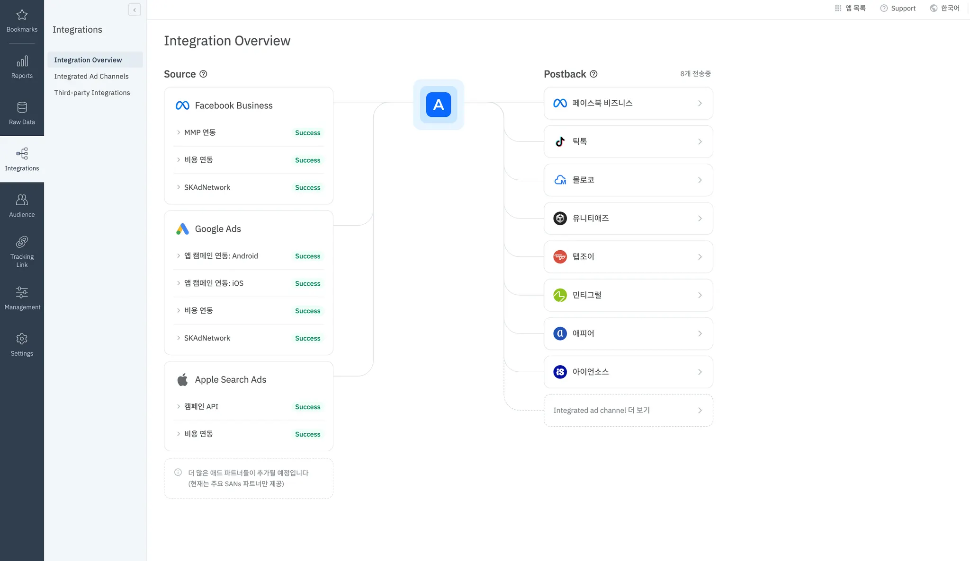Open 틱톡 postback card
970x561 pixels.
628,141
